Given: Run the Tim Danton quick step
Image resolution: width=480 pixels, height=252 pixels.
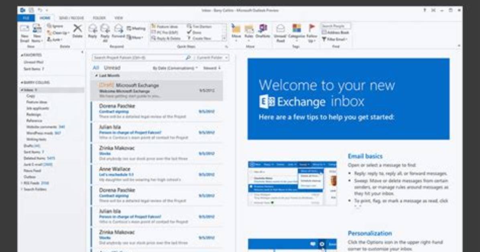Looking at the screenshot, I should click(199, 26).
